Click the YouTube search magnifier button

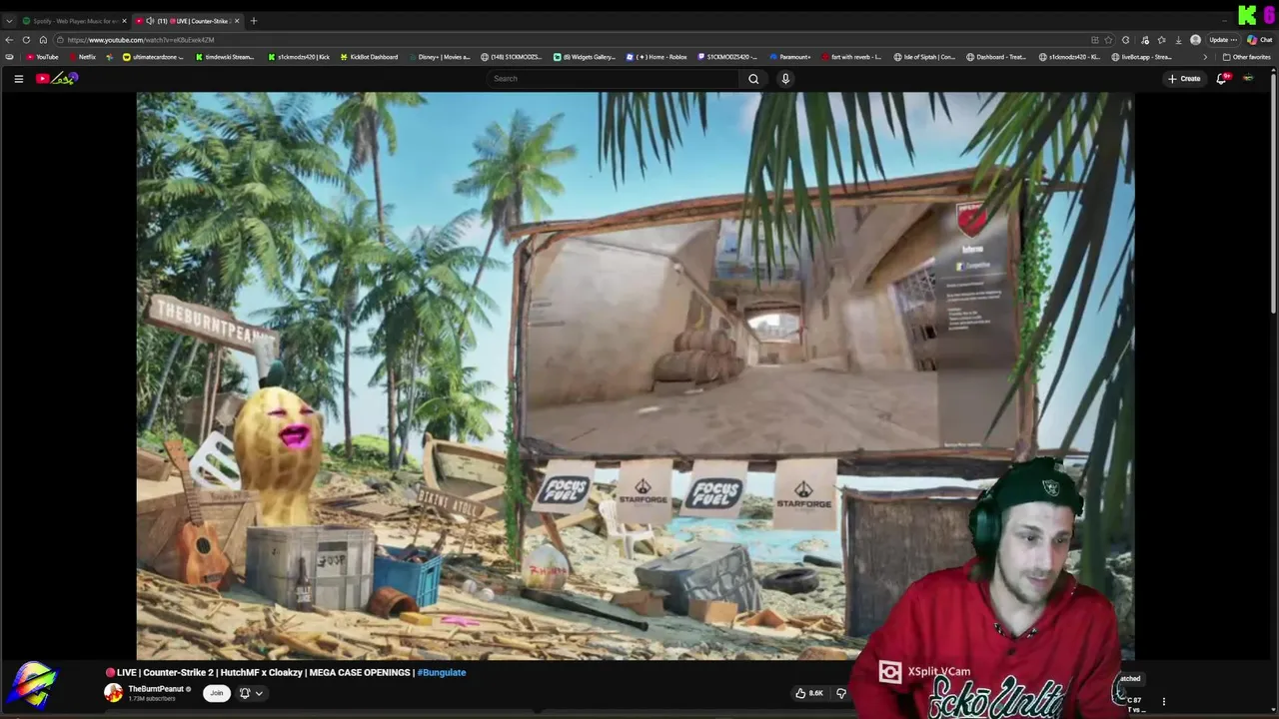pos(753,79)
